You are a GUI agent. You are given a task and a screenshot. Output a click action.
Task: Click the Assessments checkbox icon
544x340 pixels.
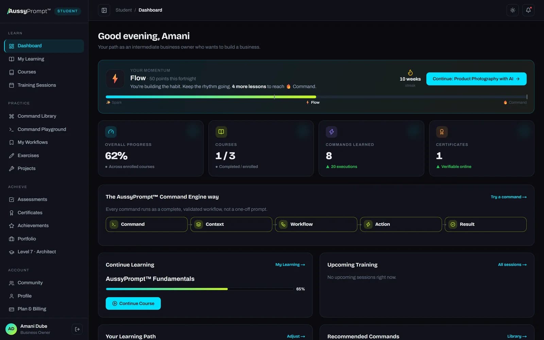click(12, 200)
